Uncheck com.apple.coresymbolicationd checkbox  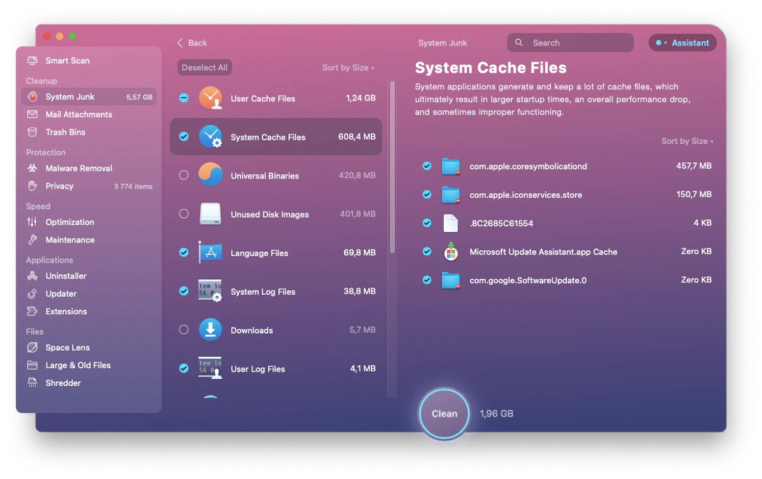427,166
